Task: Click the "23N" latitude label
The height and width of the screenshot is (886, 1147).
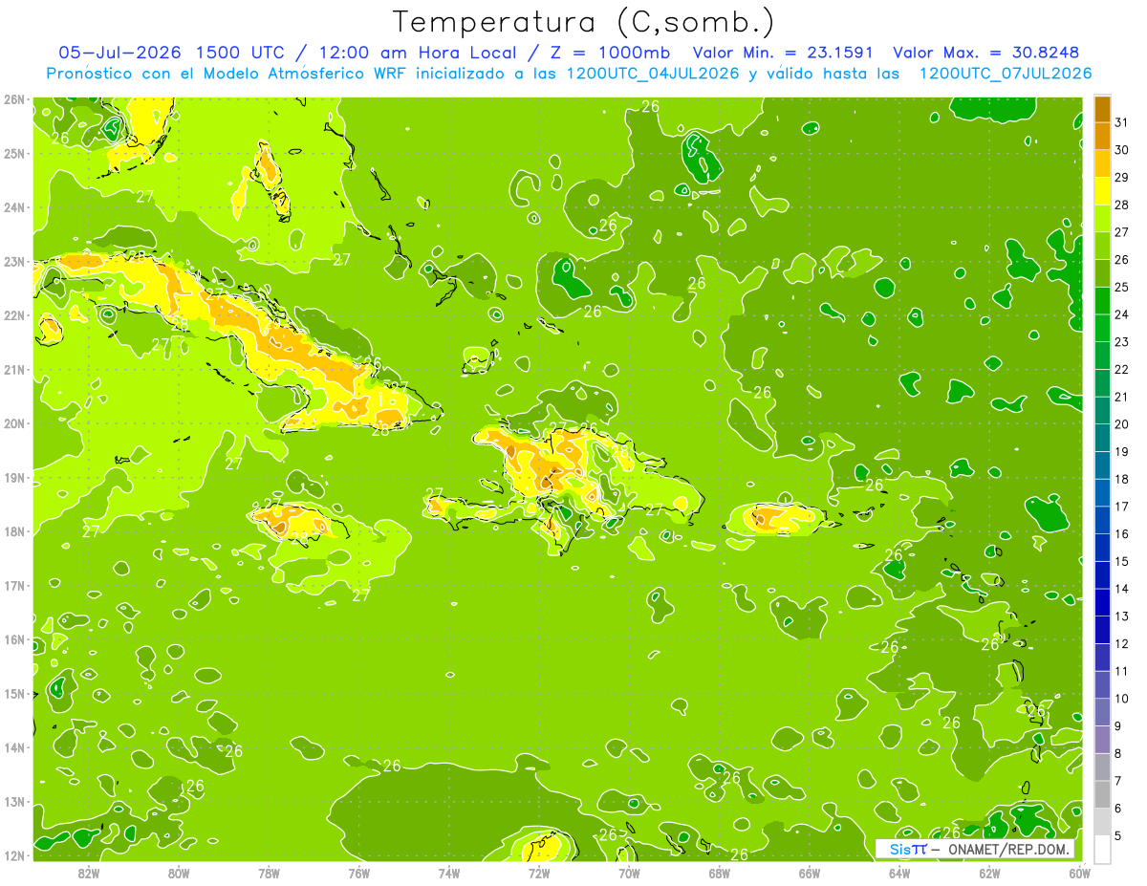Action: (13, 262)
